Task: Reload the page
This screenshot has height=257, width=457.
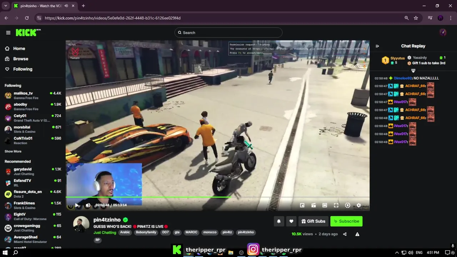Action: (27, 18)
